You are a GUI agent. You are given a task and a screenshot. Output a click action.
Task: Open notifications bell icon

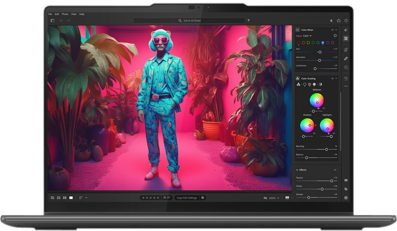(x=331, y=20)
